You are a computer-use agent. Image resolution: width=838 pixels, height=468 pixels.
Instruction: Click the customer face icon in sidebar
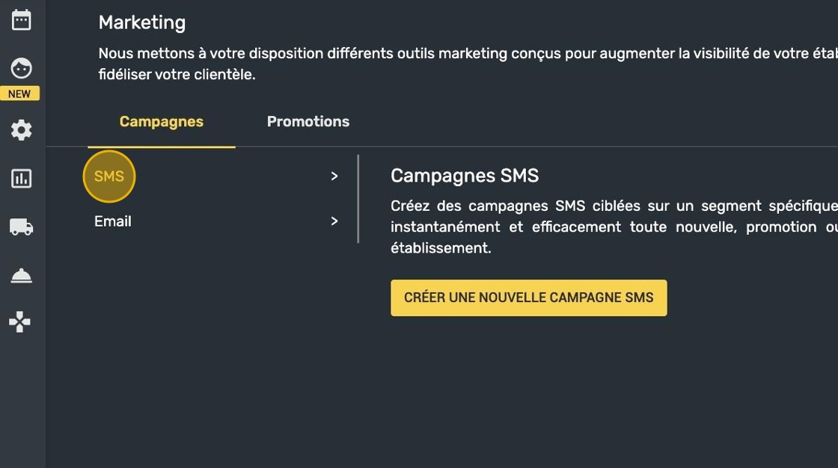click(21, 69)
